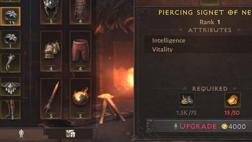Pick the red boots item slot
252x142 pixels.
click(x=10, y=110)
